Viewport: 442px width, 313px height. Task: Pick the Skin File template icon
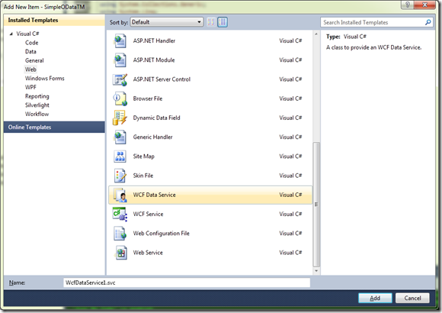pyautogui.click(x=120, y=176)
